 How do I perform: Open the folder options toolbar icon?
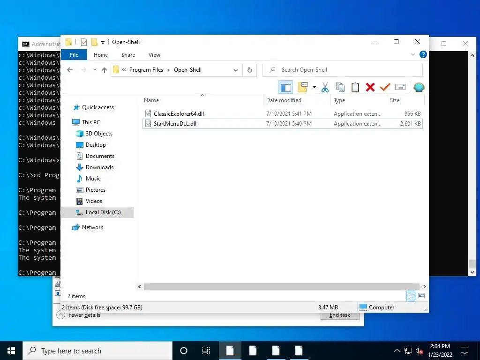(303, 88)
